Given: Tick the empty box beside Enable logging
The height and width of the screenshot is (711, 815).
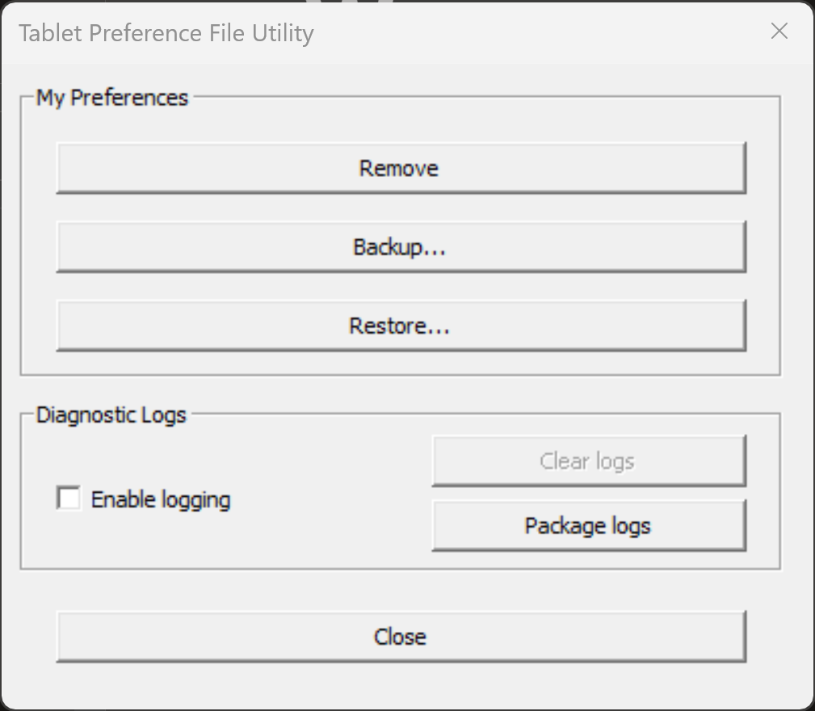Looking at the screenshot, I should coord(69,499).
